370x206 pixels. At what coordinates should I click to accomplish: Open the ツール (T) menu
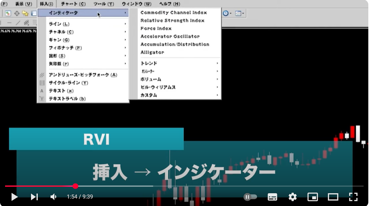104,4
